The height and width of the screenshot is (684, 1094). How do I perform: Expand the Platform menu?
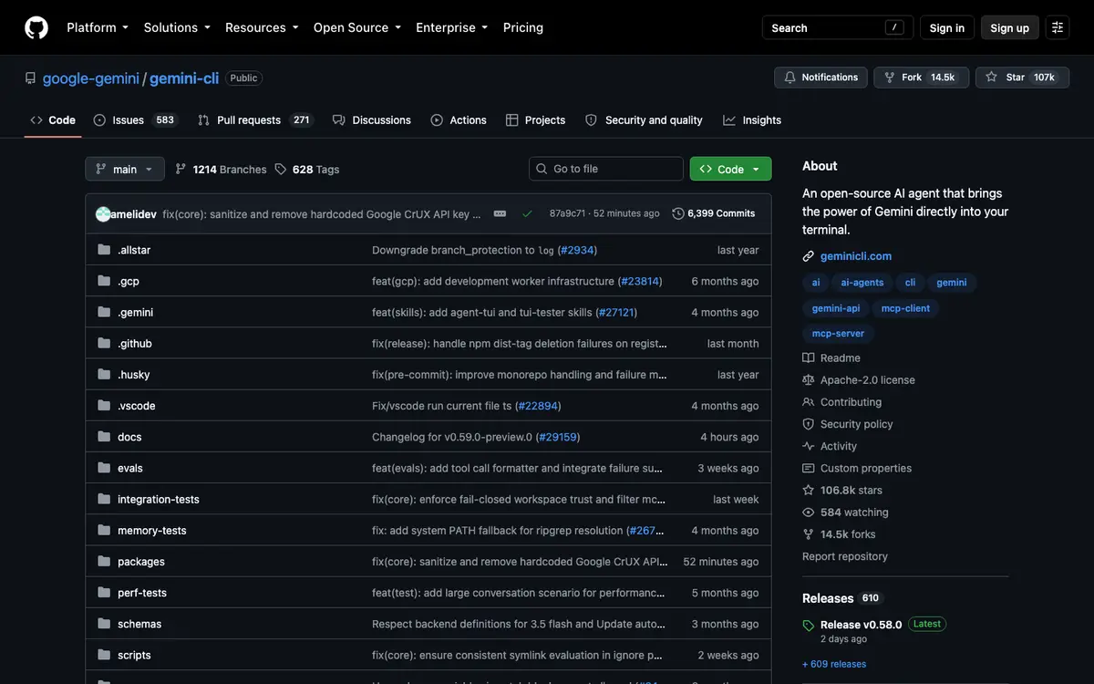coord(98,27)
